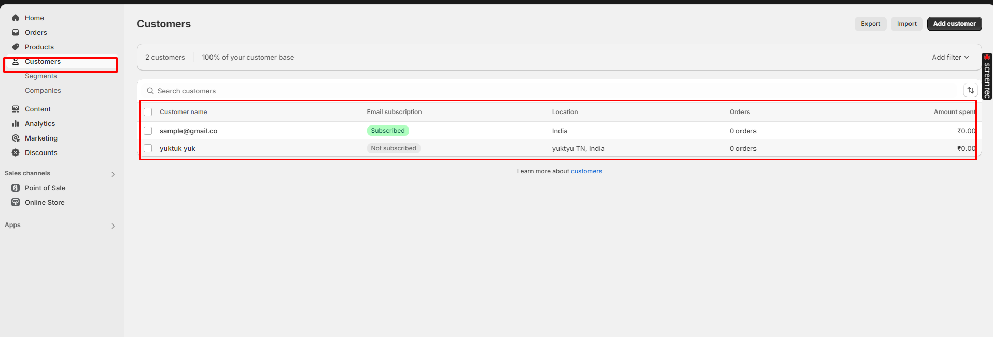993x337 pixels.
Task: Click the India location cell for sample@gmail.co
Action: pyautogui.click(x=560, y=131)
